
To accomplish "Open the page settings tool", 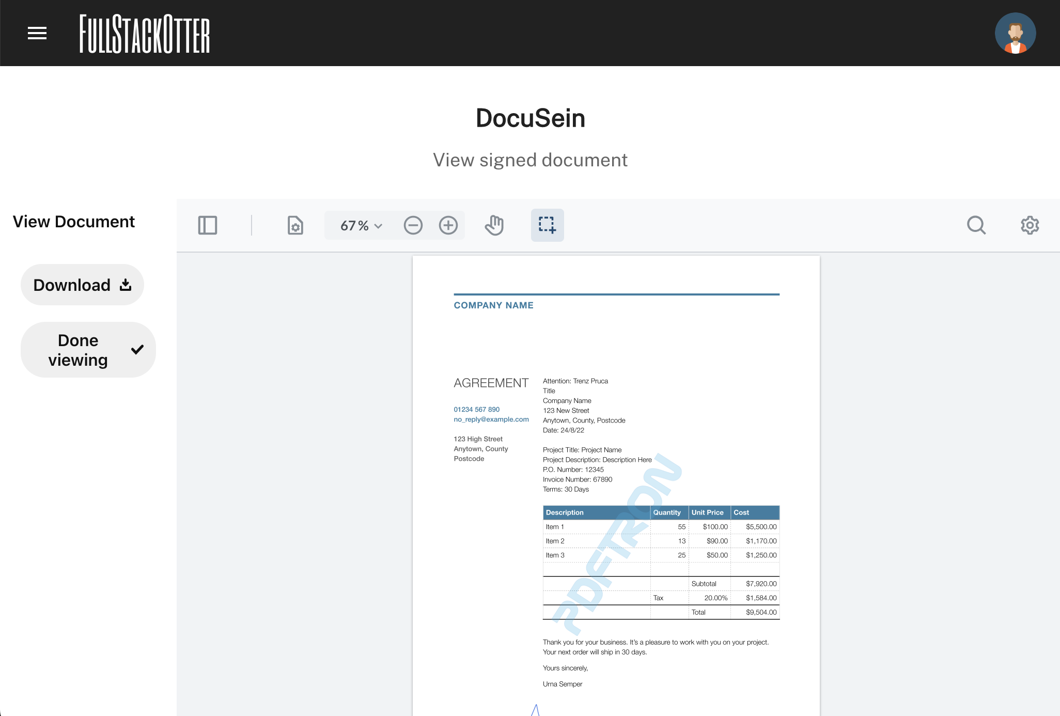I will coord(294,225).
